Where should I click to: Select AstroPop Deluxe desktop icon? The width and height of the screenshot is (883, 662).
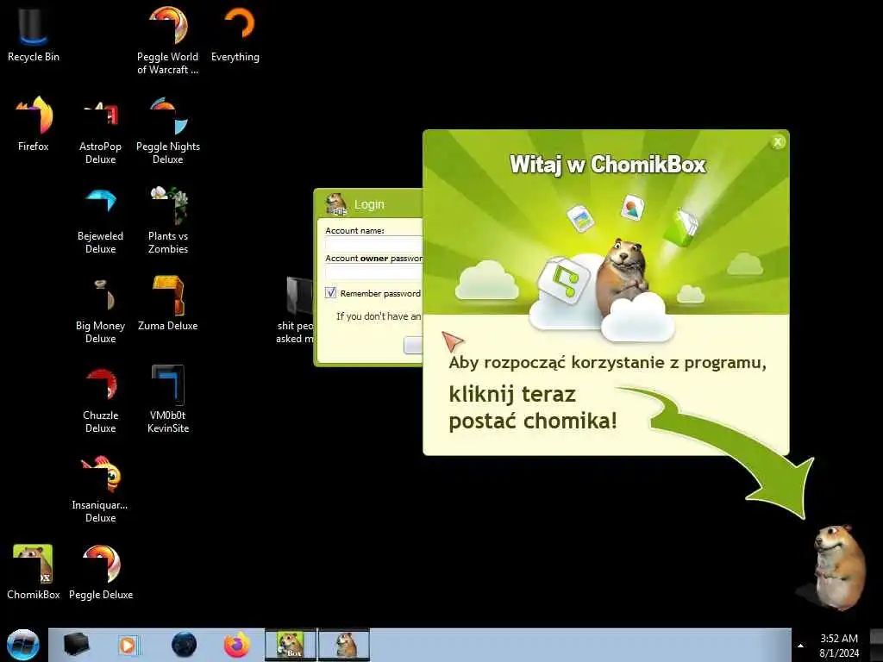[100, 131]
